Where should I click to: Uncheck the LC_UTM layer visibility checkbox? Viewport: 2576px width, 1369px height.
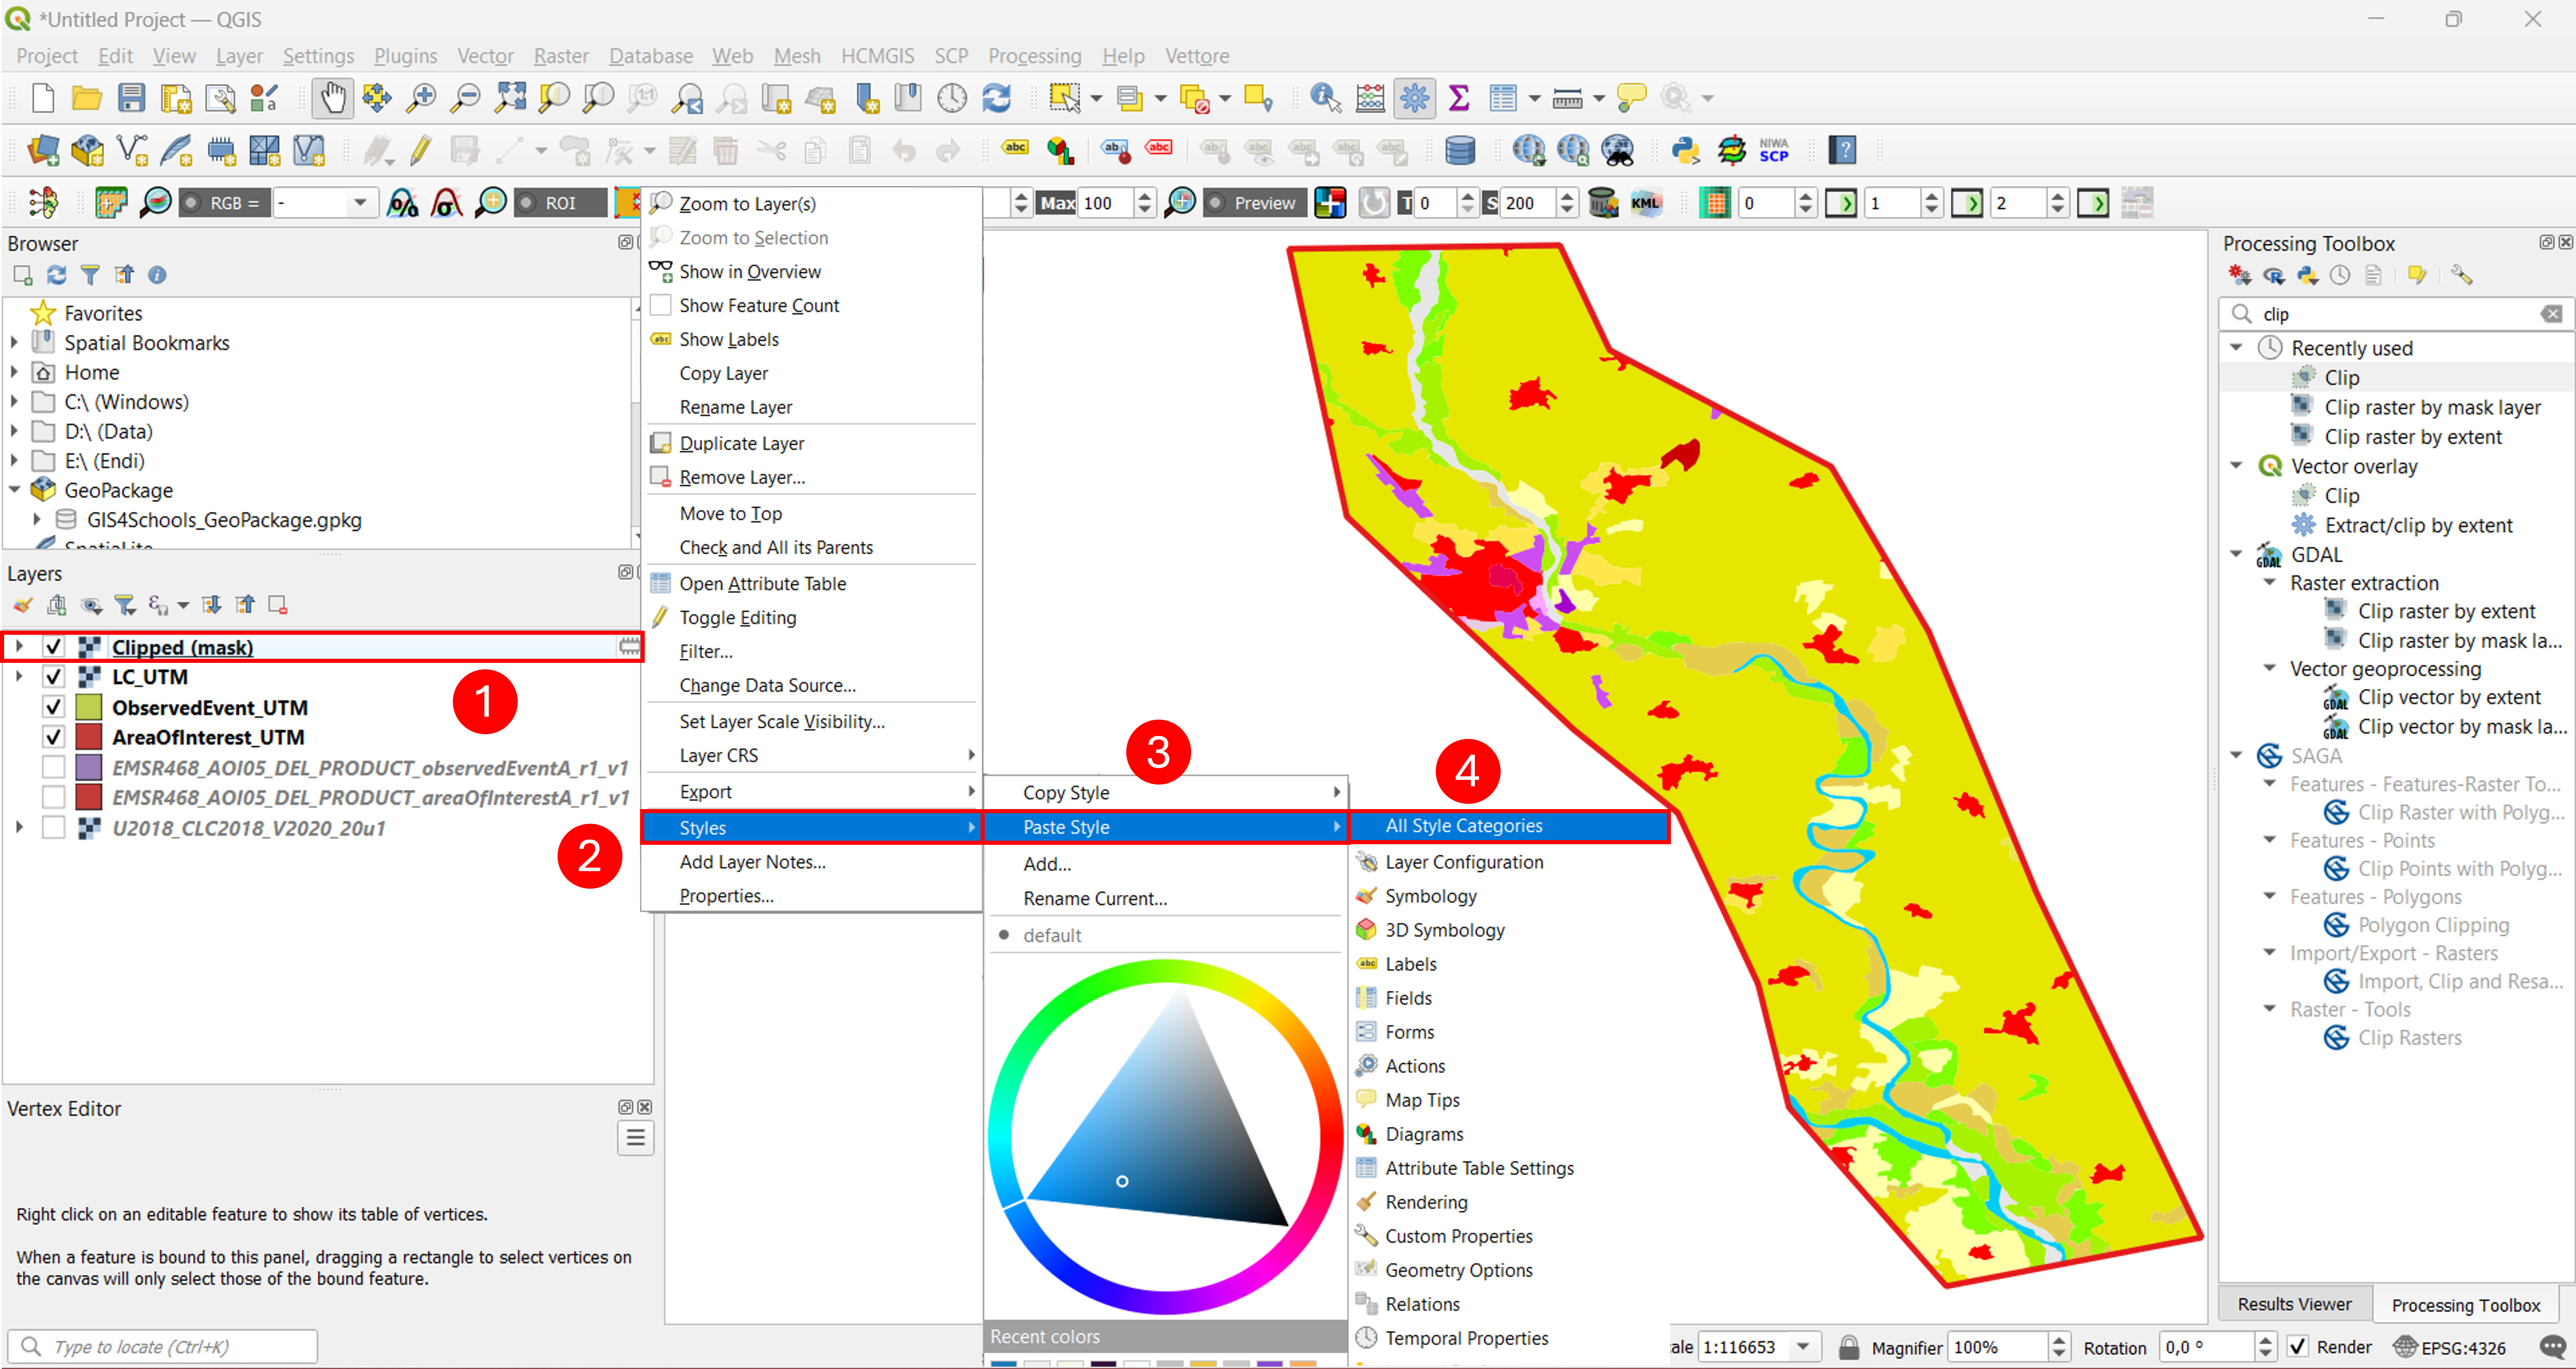point(54,677)
